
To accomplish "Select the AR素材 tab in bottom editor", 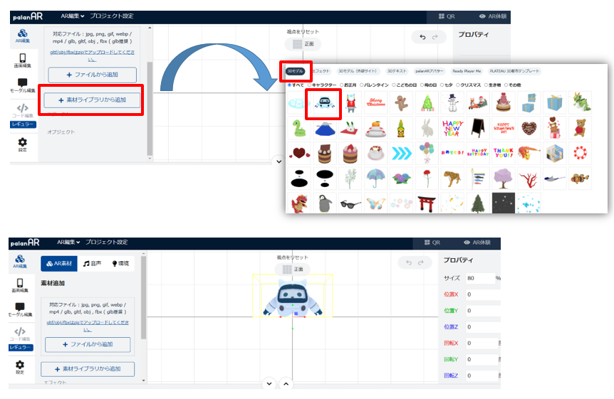I will point(59,264).
